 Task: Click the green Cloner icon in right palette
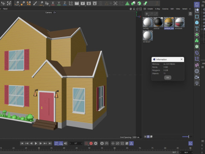[x=197, y=41]
